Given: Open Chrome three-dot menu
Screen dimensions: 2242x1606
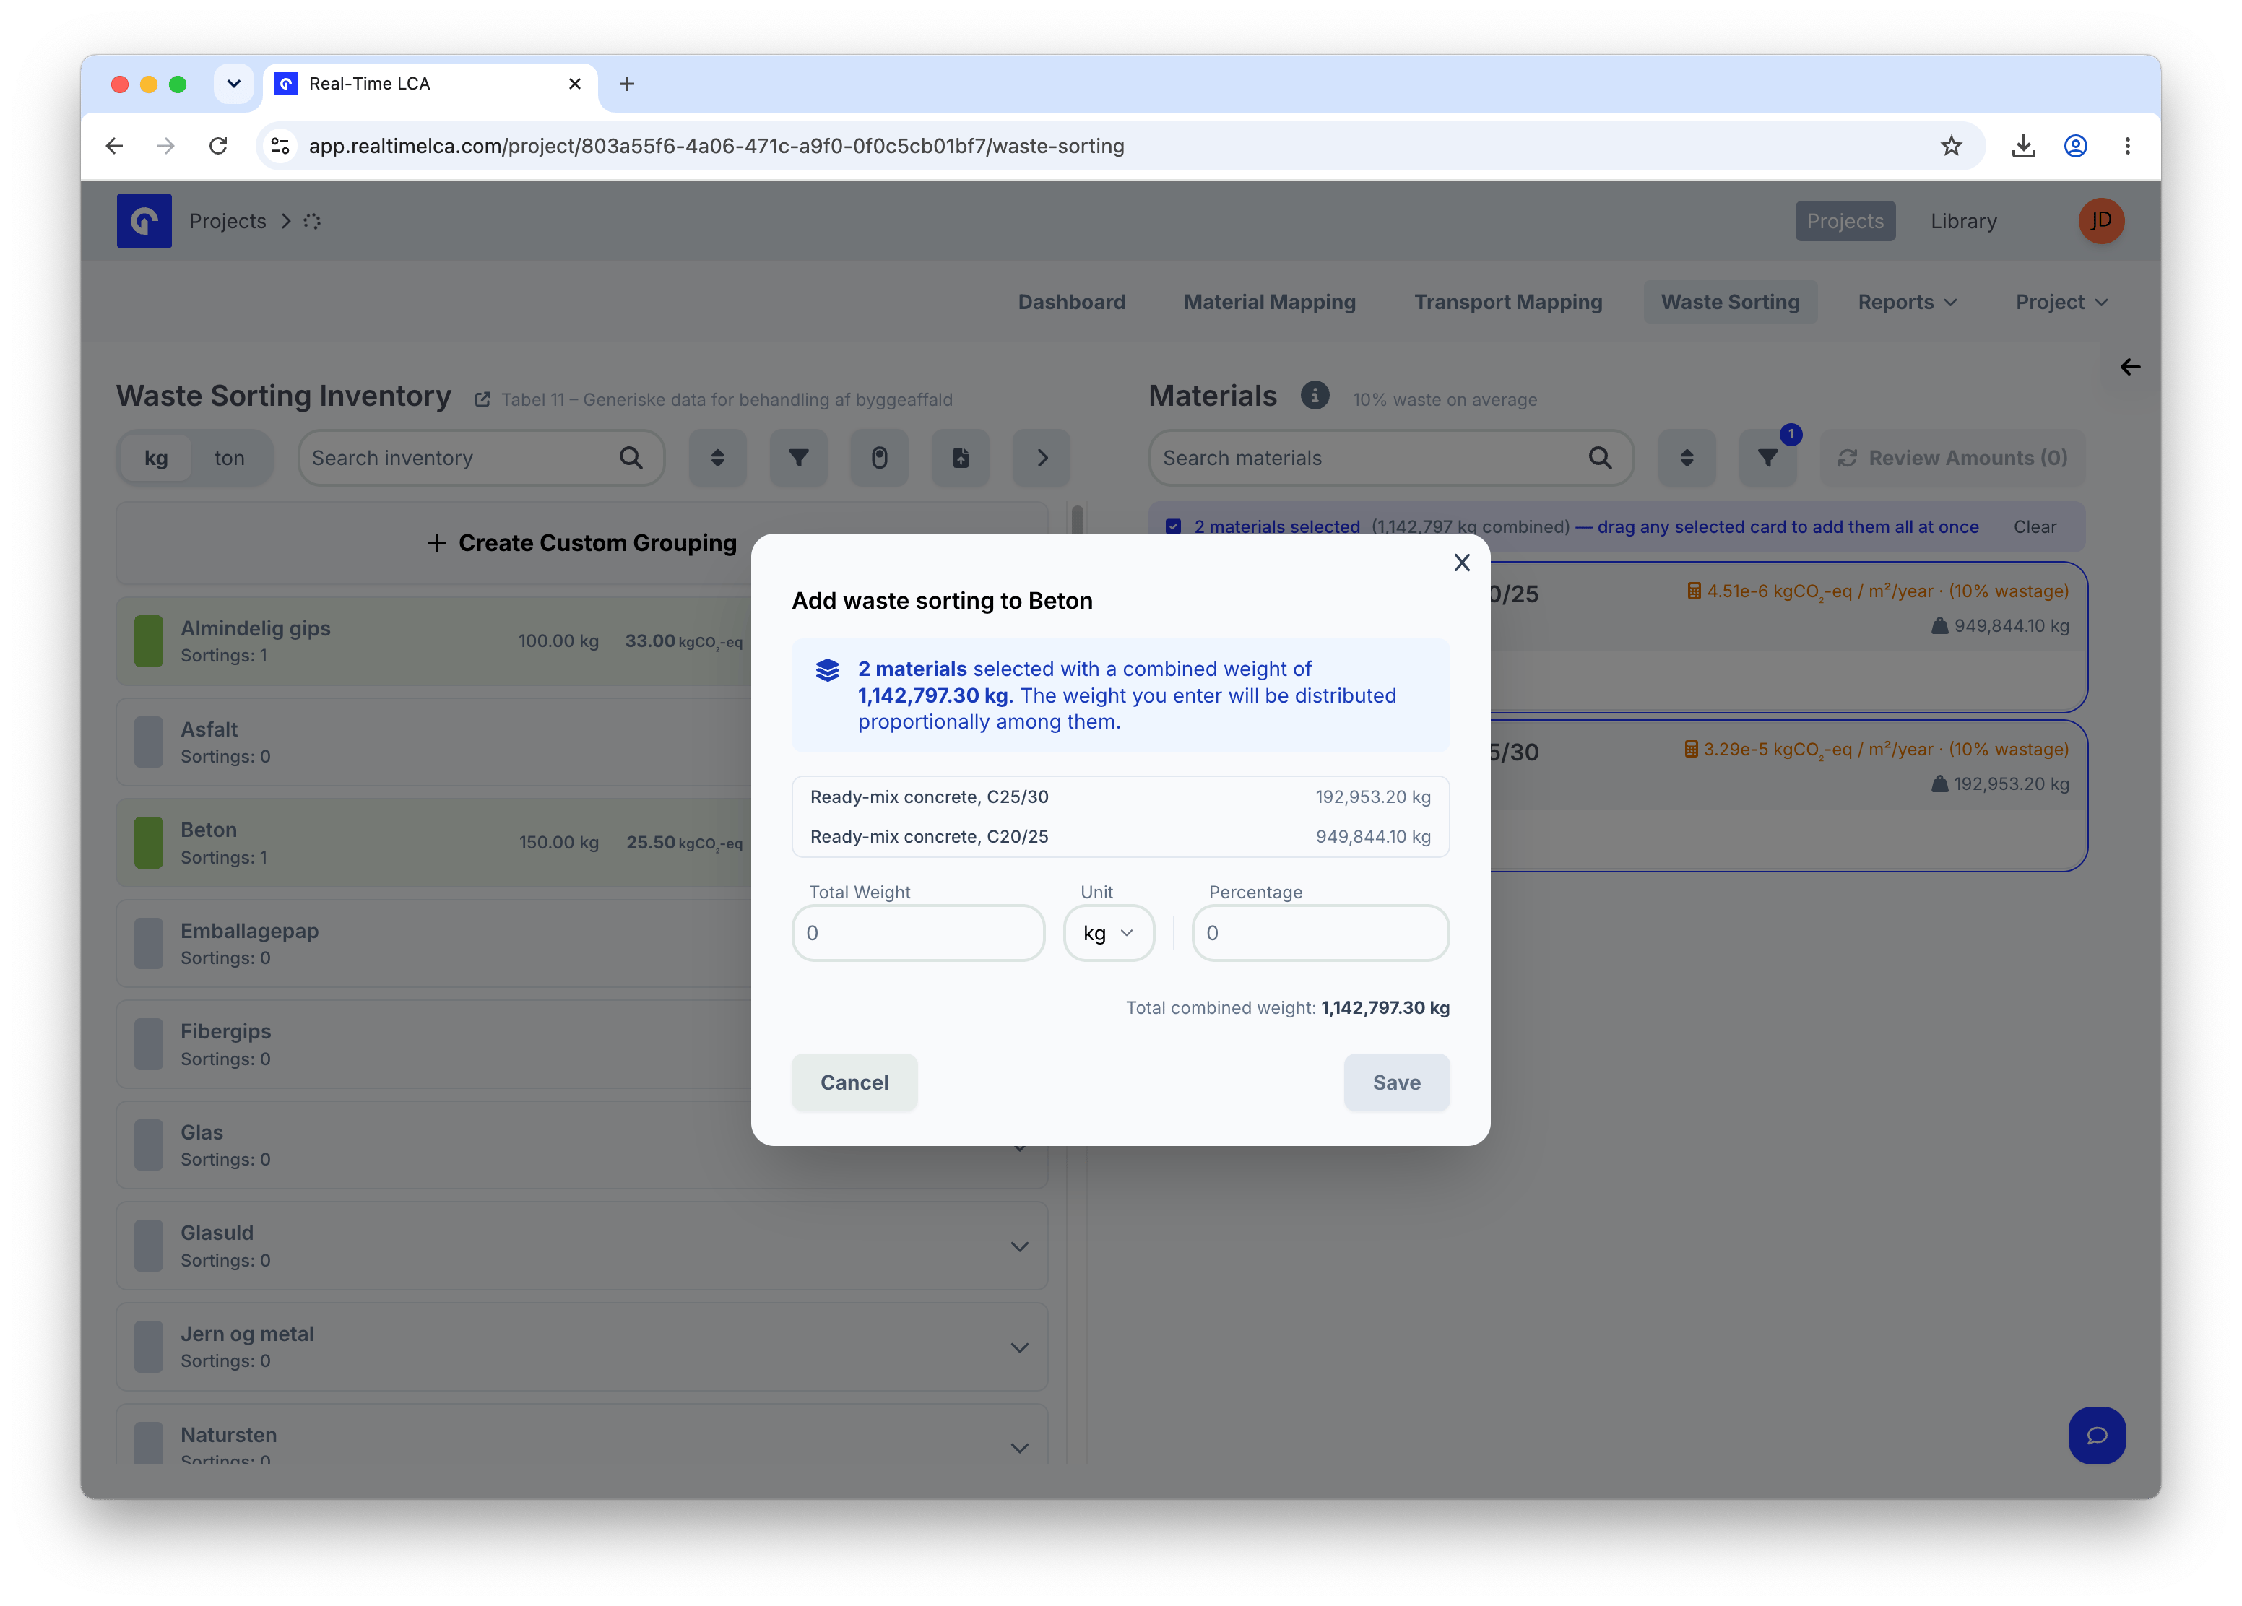Looking at the screenshot, I should point(2127,145).
